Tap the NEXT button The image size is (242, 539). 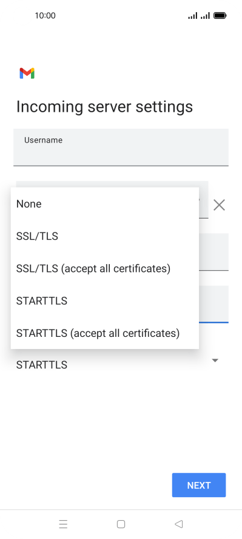pos(199,485)
